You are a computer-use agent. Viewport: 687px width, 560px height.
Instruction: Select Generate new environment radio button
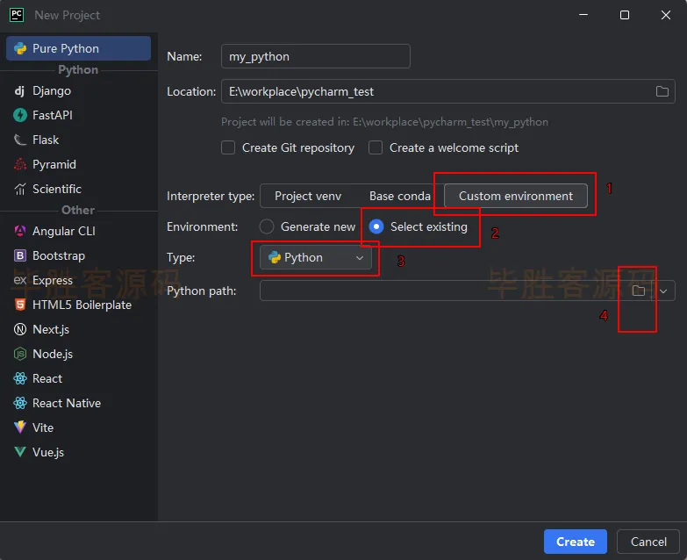[x=267, y=226]
